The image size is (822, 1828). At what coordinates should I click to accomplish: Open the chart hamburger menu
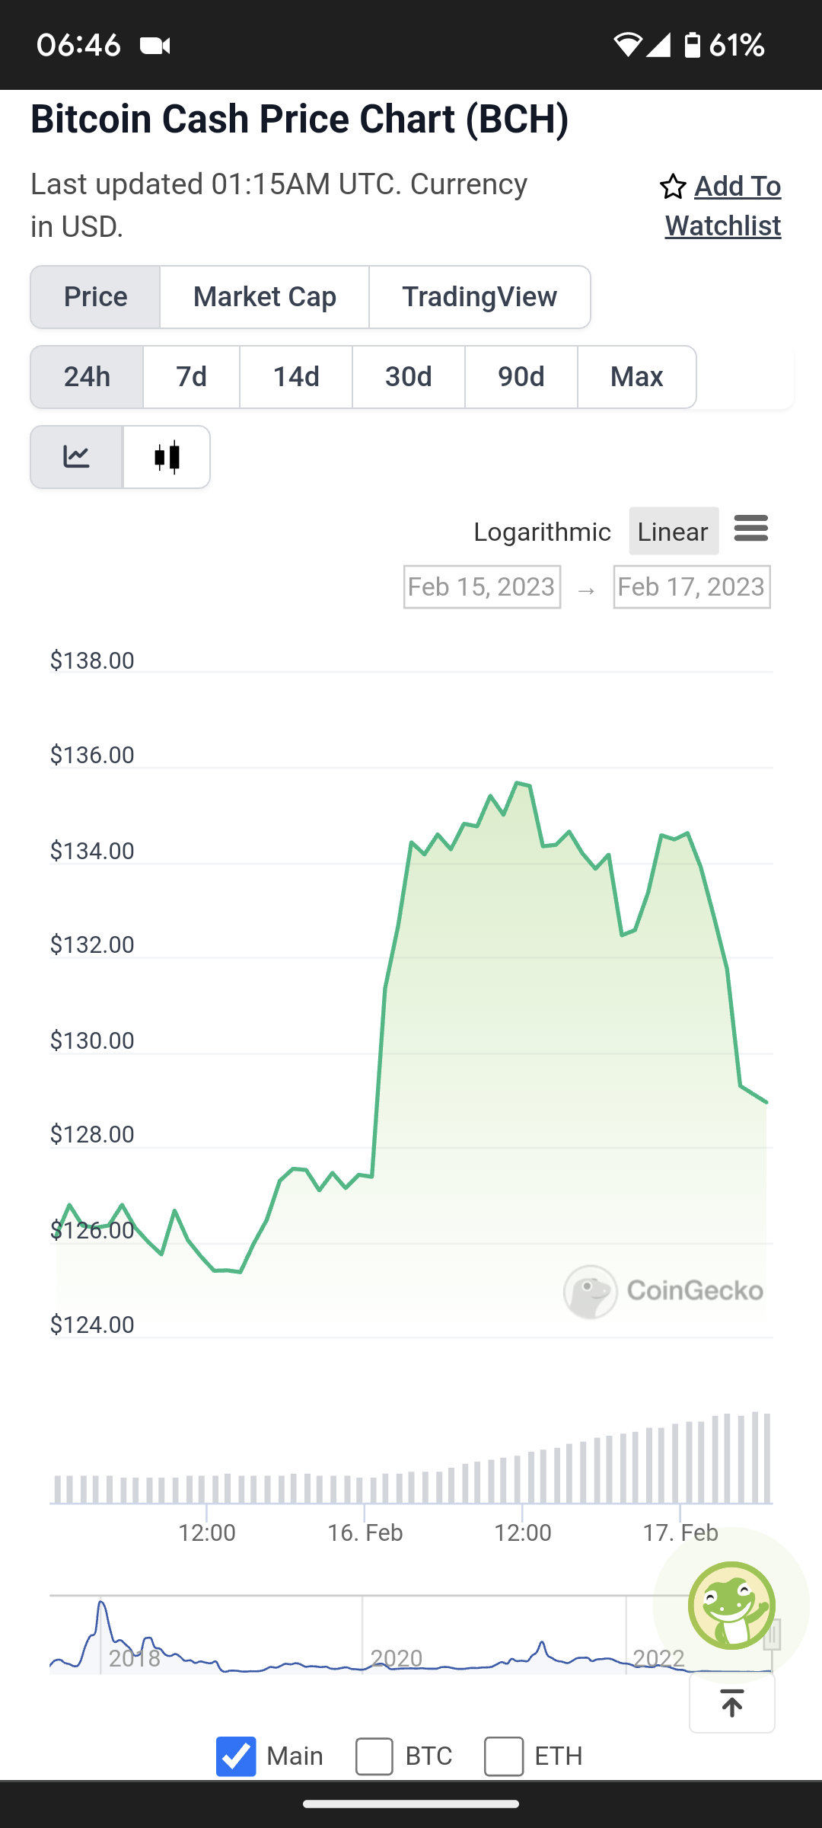[751, 529]
